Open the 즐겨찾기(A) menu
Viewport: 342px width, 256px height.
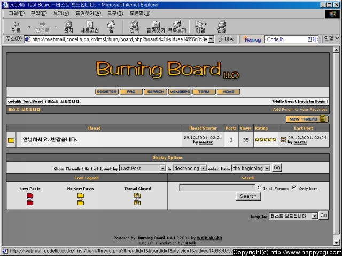[x=88, y=13]
